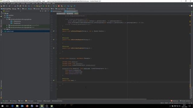Open Firefox from the taskbar

(x=27, y=106)
